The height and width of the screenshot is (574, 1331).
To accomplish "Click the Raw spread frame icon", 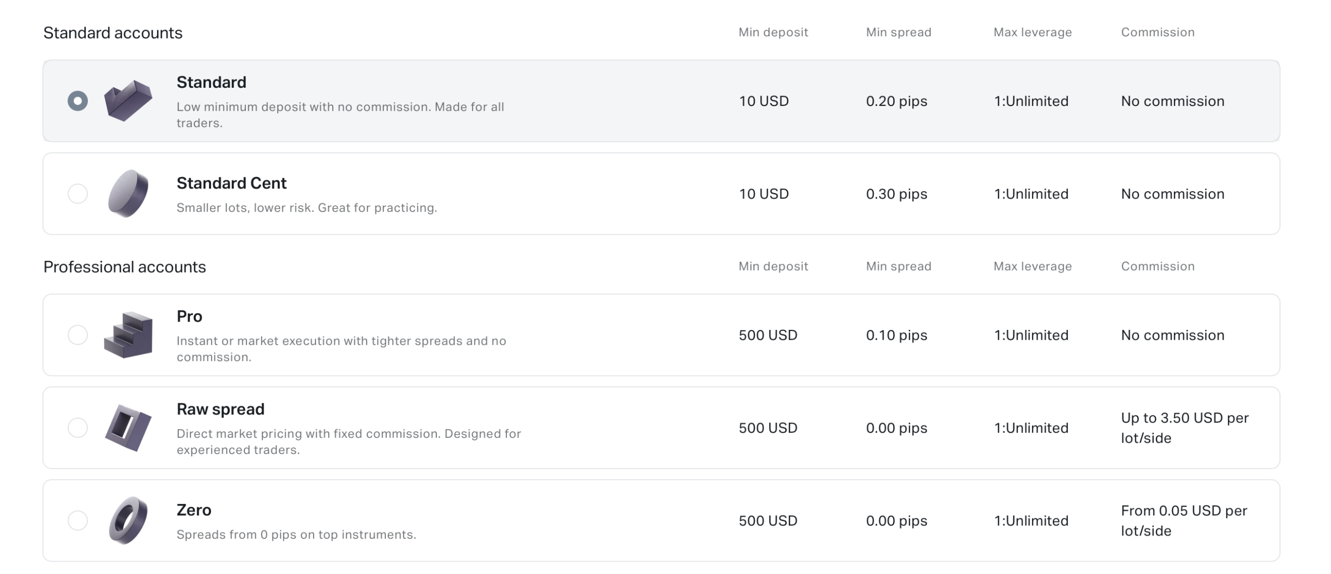I will 127,428.
